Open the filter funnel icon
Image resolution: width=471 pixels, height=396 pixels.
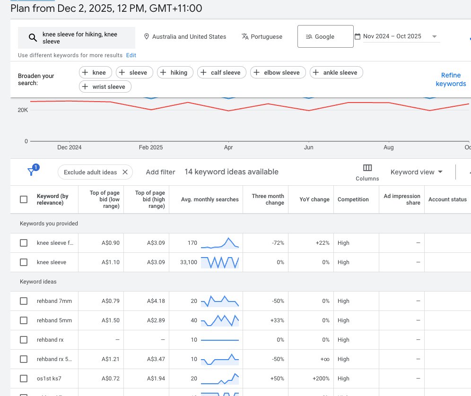pyautogui.click(x=31, y=172)
